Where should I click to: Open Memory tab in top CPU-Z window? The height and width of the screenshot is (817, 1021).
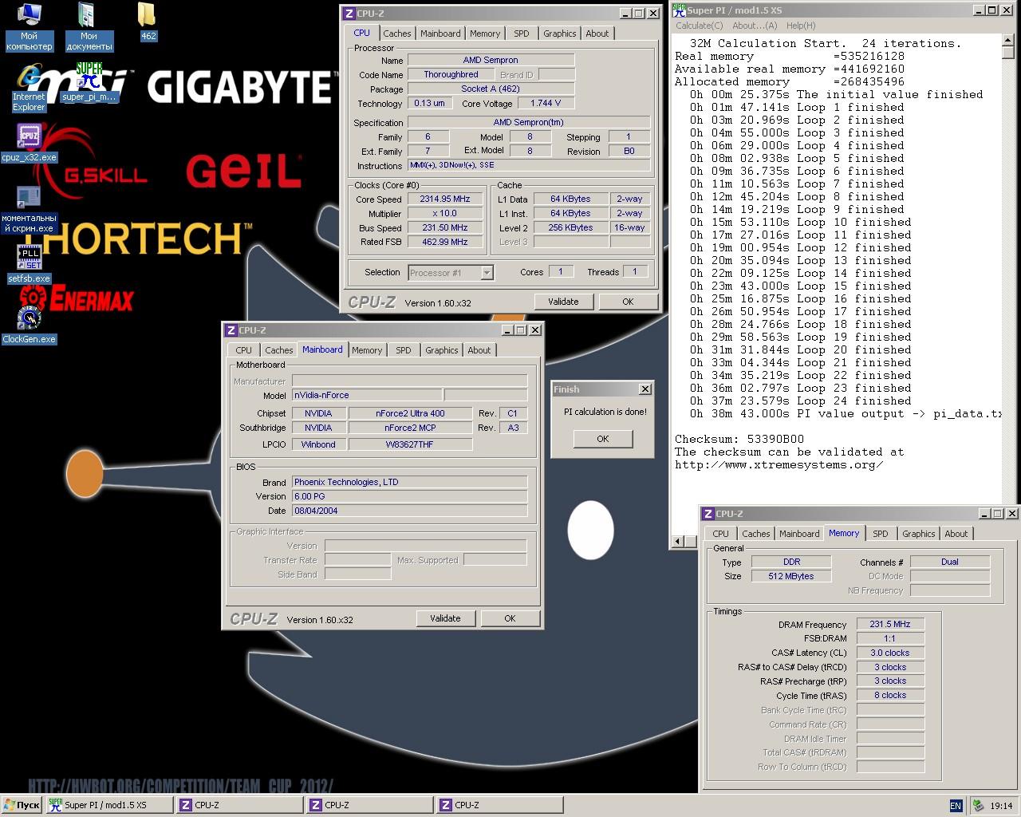(485, 34)
